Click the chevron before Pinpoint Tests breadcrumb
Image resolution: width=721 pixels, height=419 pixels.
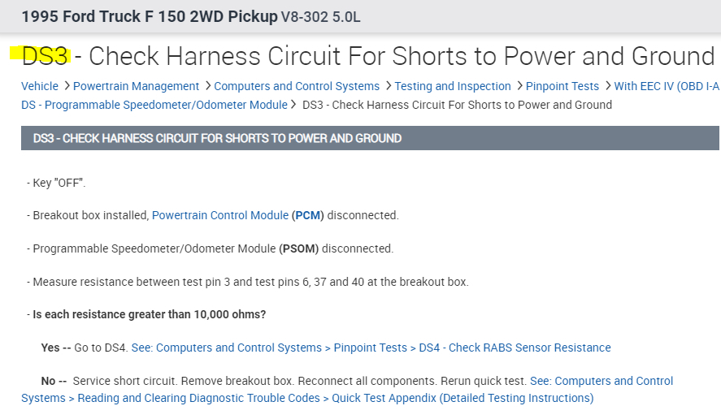tap(519, 86)
